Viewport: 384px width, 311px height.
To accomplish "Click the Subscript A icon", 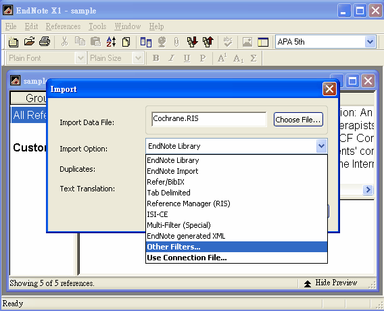I will (x=238, y=59).
